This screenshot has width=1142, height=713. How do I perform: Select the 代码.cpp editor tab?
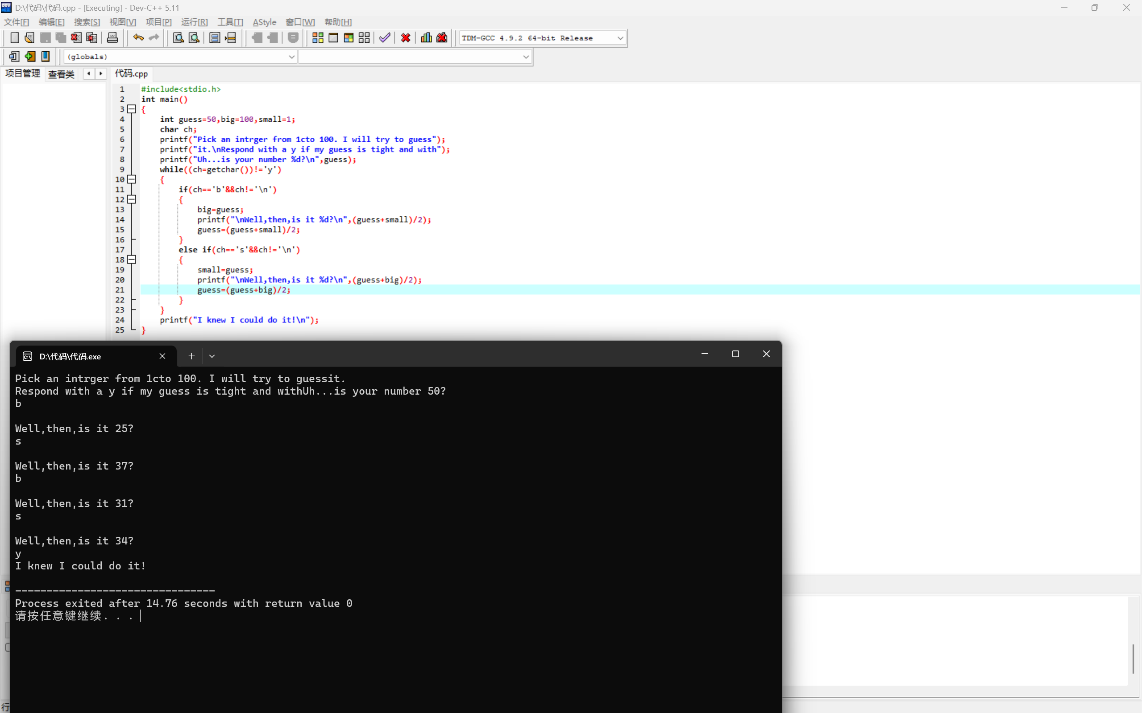coord(131,74)
